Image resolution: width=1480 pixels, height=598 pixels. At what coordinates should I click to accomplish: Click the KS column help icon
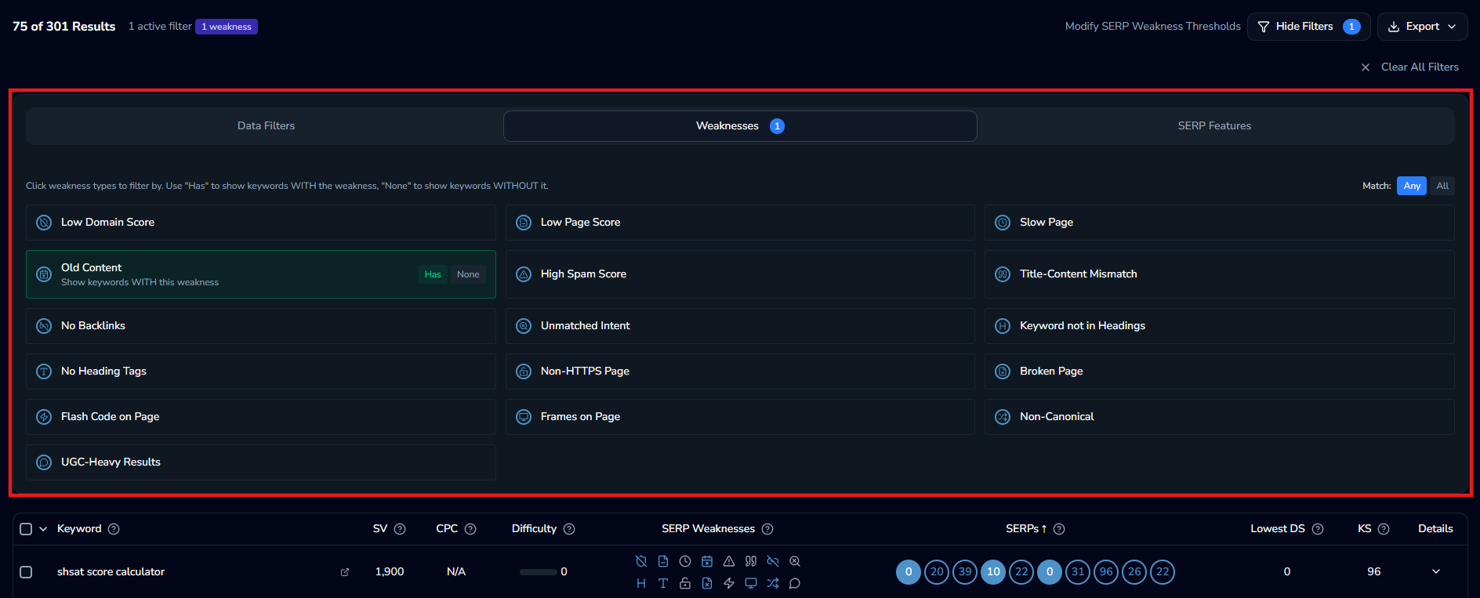[x=1384, y=529]
